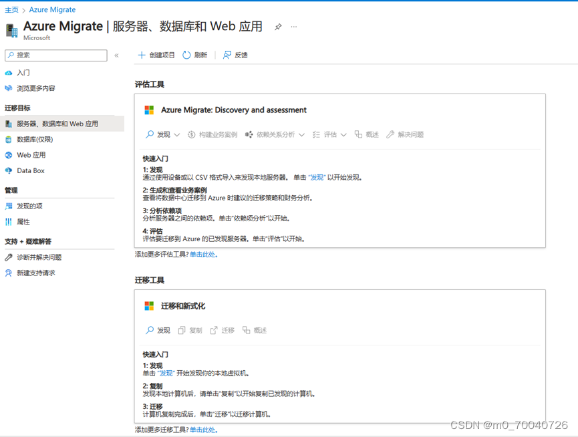Click the 迁移 icon in migration card
This screenshot has height=437, width=578.
(214, 330)
